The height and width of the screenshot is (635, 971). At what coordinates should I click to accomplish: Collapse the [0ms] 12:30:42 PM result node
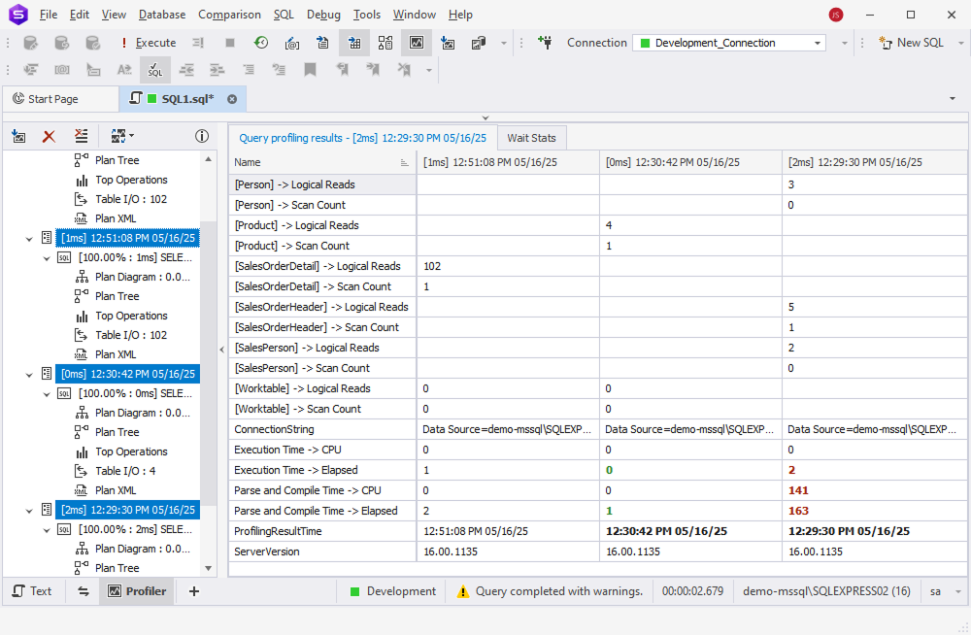coord(29,373)
